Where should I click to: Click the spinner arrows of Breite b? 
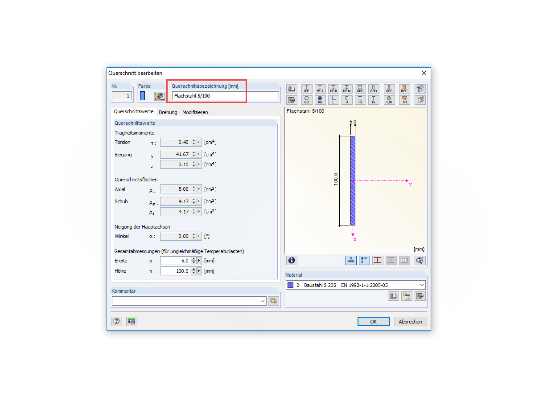[194, 261]
